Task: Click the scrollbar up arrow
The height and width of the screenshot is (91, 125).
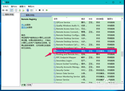Action: pyautogui.click(x=122, y=19)
